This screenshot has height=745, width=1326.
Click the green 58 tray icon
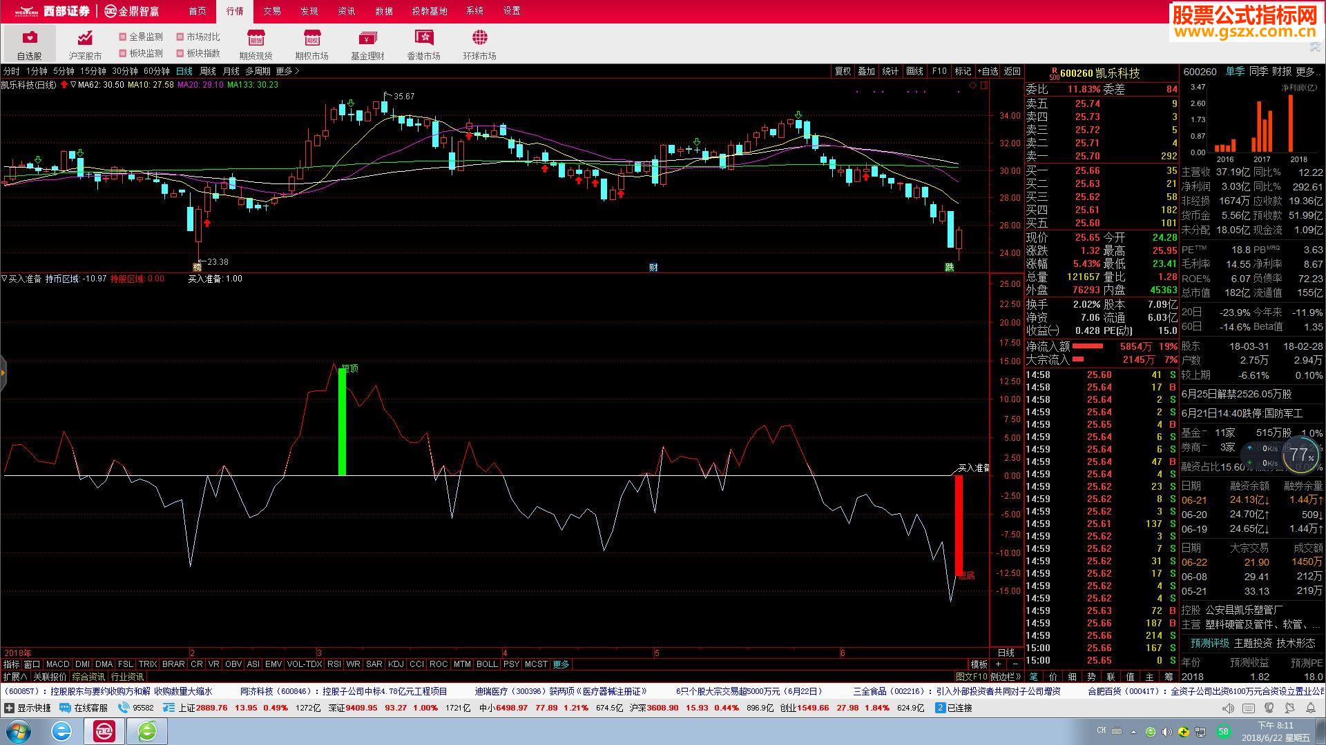(x=1223, y=731)
